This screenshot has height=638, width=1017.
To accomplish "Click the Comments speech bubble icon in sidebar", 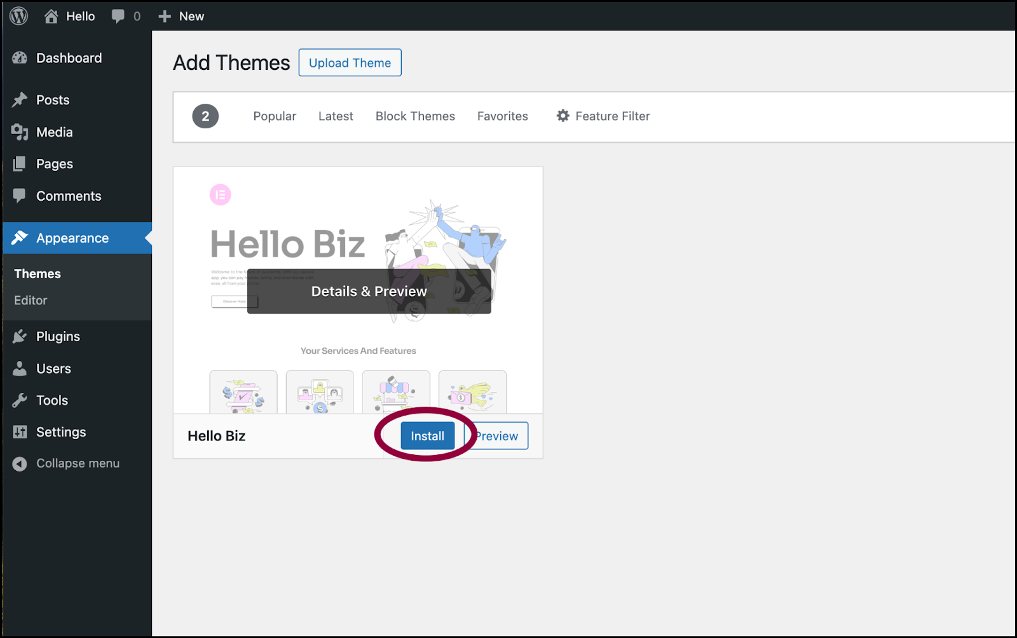I will click(20, 196).
